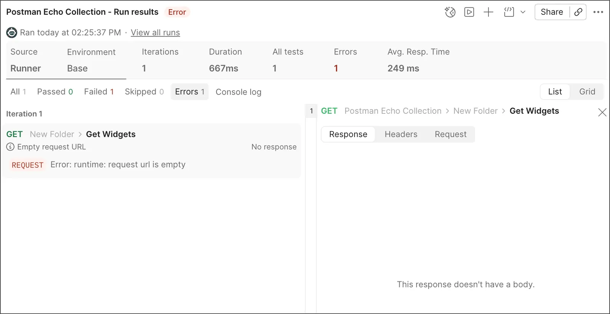
Task: Select the Request tab in the detail pane
Action: (x=451, y=134)
